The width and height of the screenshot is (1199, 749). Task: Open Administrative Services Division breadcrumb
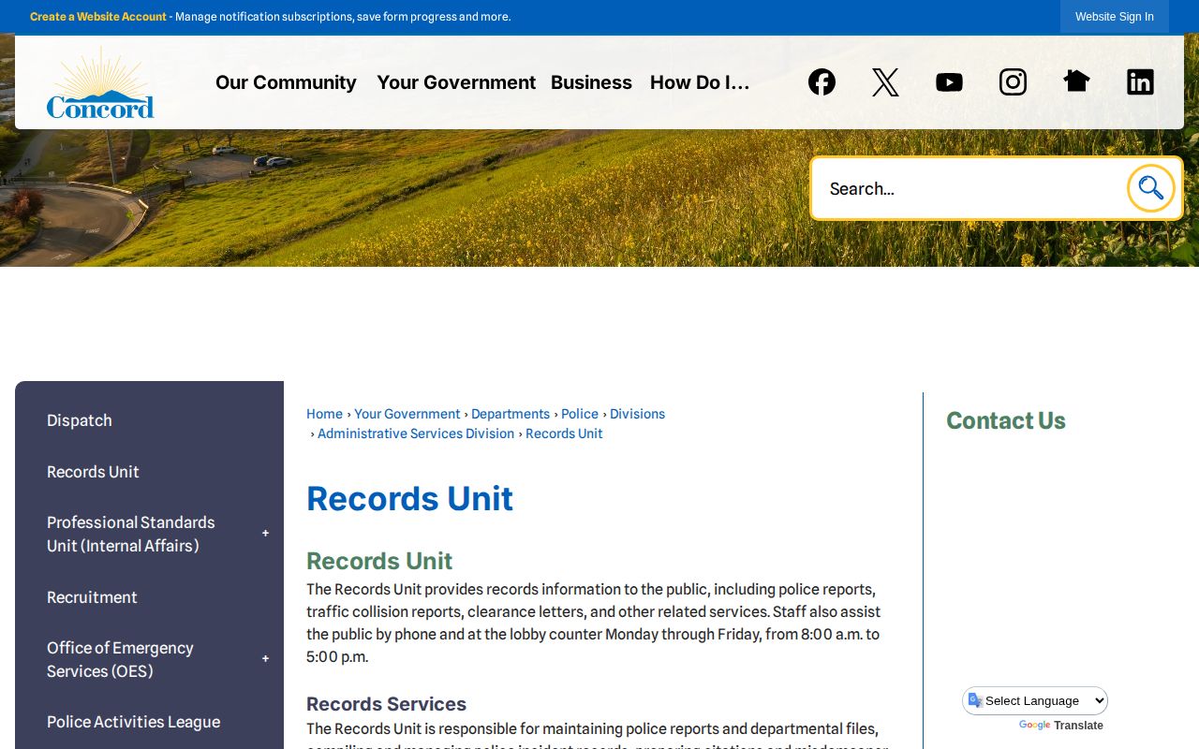(416, 433)
